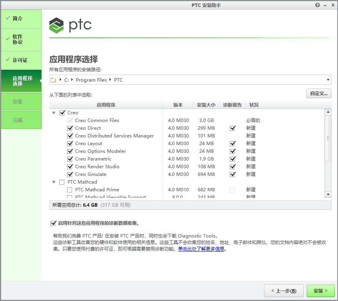Viewport: 338px width, 301px height.
Task: Uncheck the Creo Render Studio checkbox
Action: point(70,166)
